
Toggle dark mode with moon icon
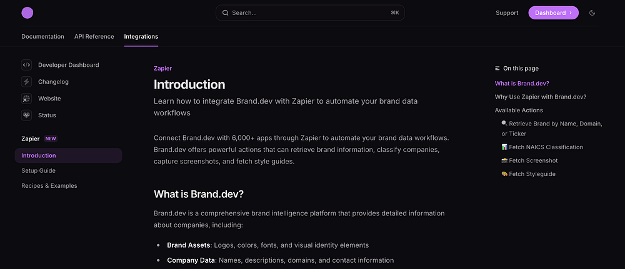point(592,12)
